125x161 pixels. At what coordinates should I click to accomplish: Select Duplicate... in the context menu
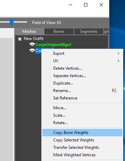tap(82, 83)
